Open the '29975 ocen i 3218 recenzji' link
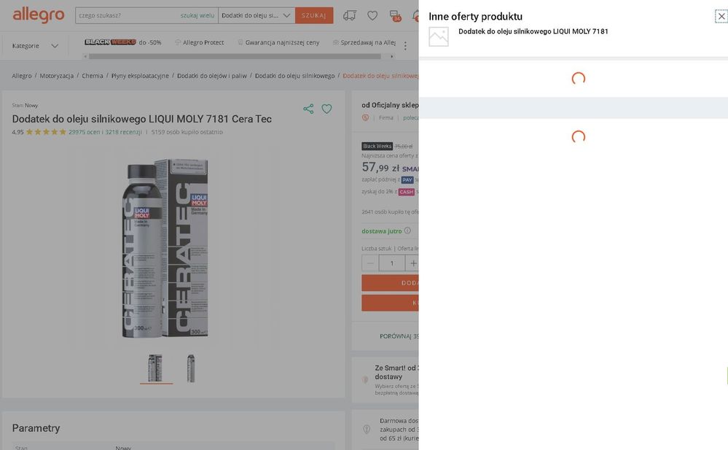The width and height of the screenshot is (728, 450). 105,132
